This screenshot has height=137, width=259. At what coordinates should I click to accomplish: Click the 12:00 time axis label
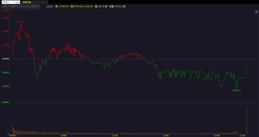click(166, 136)
